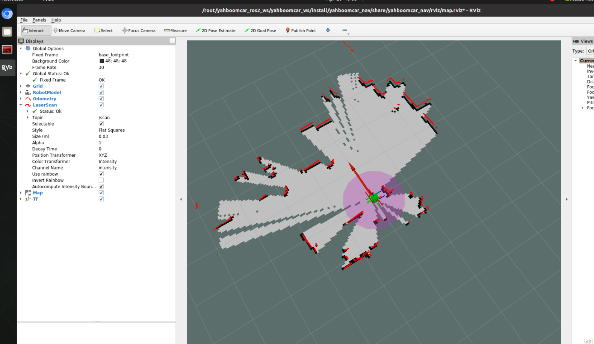This screenshot has height=344, width=594.
Task: Click the Displays panel float button
Action: tap(172, 41)
